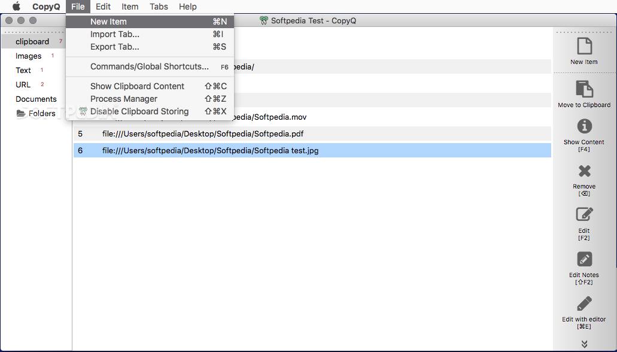Click the Folders tab folder icon

(x=21, y=113)
